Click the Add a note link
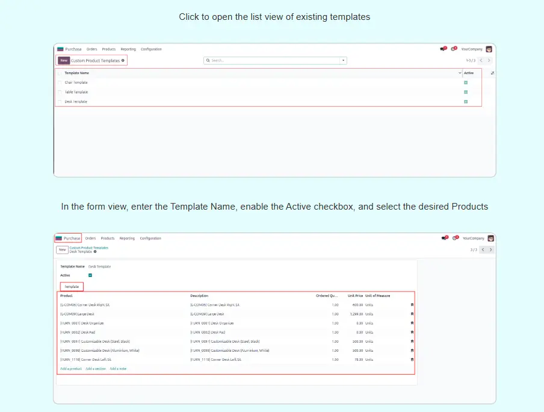This screenshot has height=412, width=544. [118, 369]
